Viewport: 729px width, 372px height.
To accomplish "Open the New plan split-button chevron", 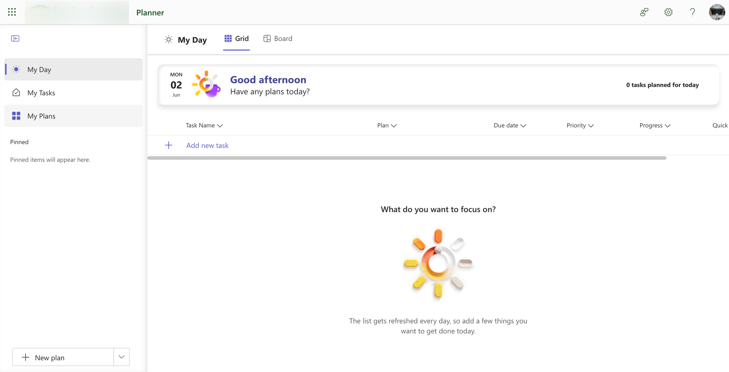I will coord(122,357).
